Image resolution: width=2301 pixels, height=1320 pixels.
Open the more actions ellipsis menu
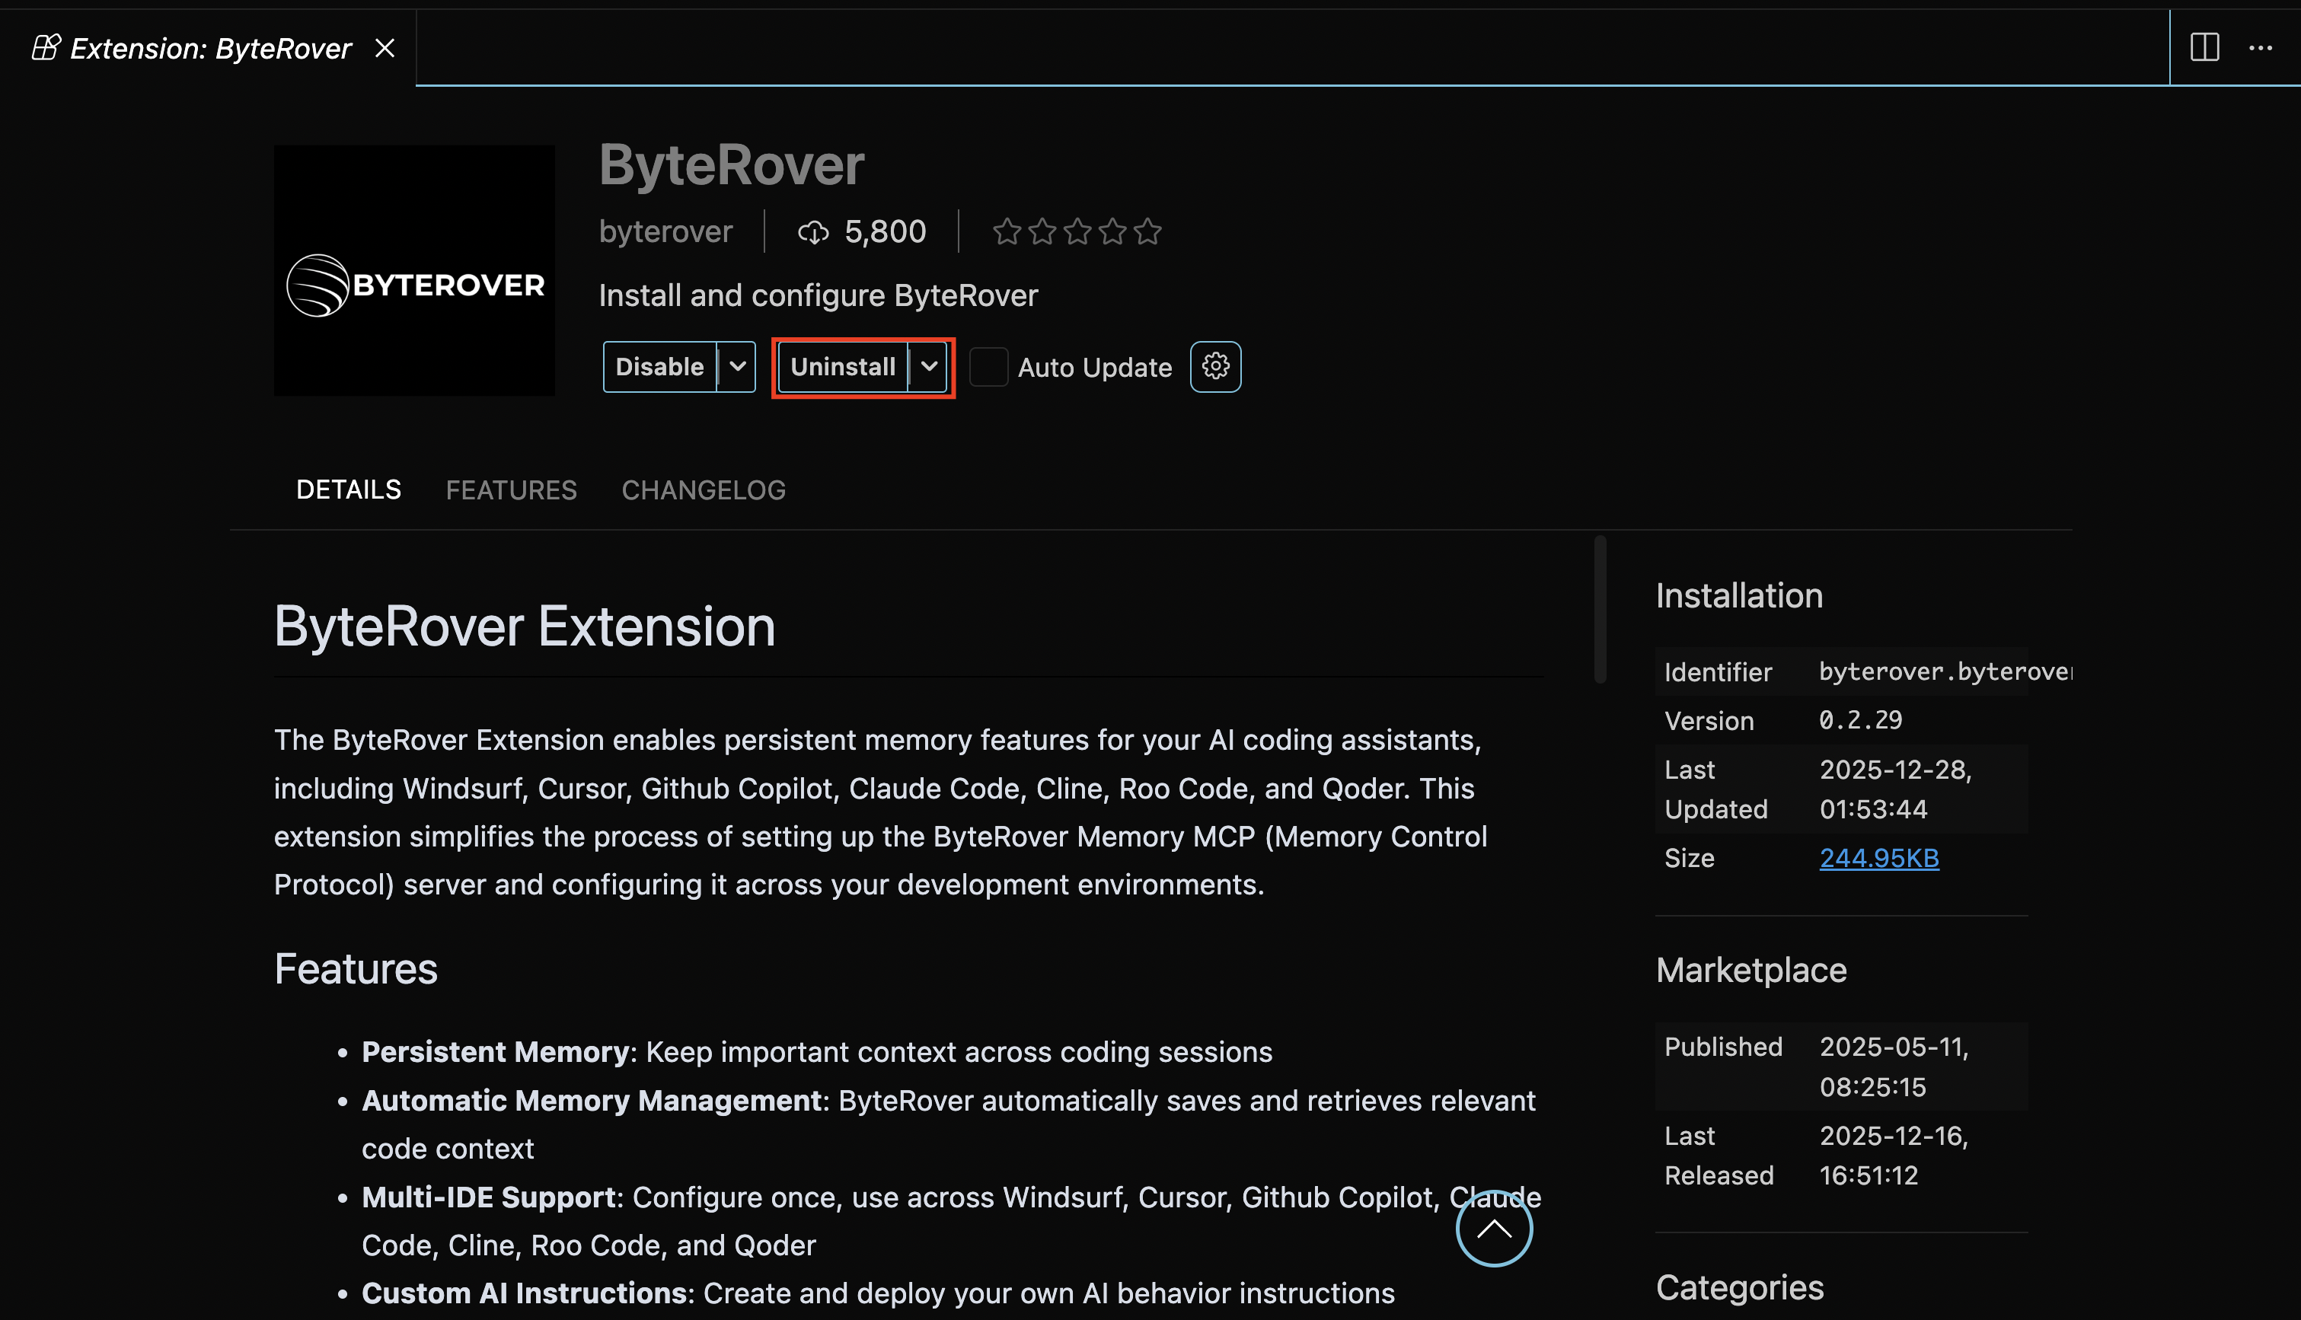click(2261, 48)
